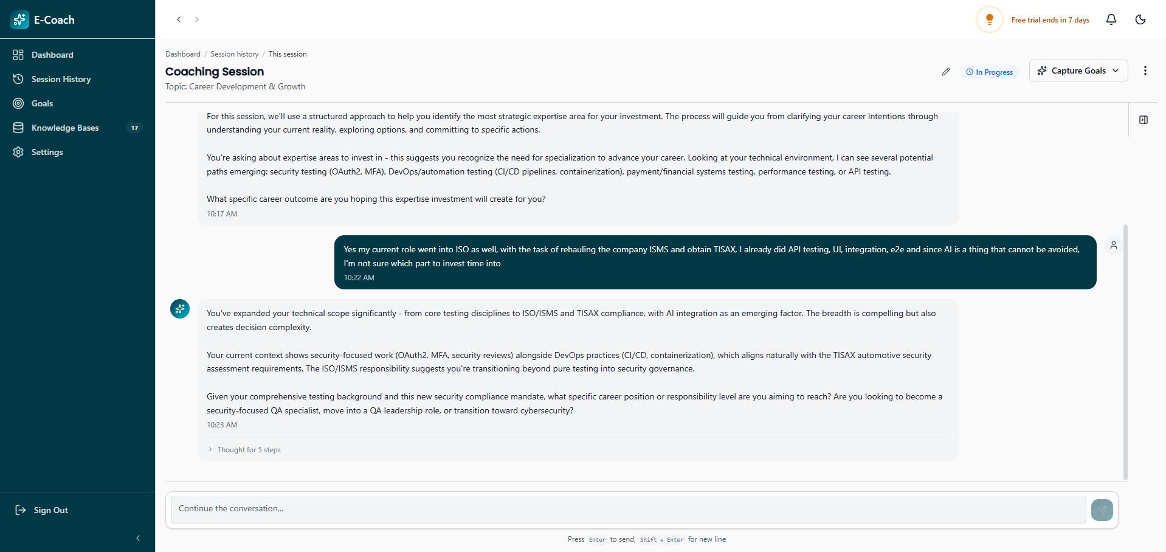Open the Capture Goals dropdown

pyautogui.click(x=1078, y=71)
